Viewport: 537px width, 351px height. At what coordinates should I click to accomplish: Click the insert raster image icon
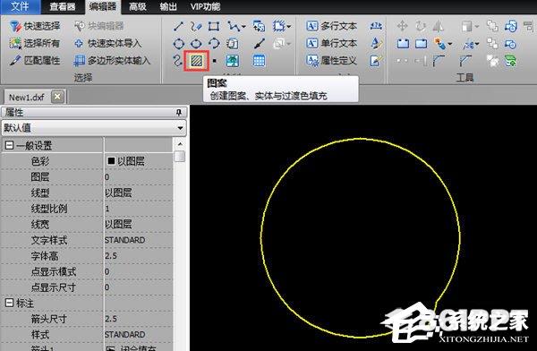(x=233, y=61)
